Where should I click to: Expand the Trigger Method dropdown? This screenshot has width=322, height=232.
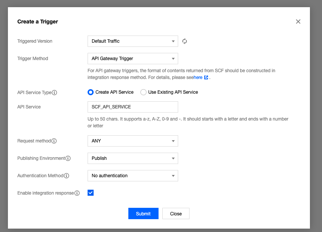coord(132,59)
